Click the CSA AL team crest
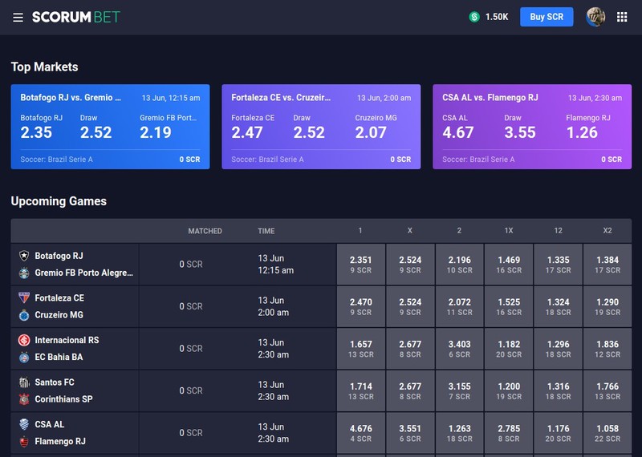This screenshot has width=642, height=457. pyautogui.click(x=24, y=424)
